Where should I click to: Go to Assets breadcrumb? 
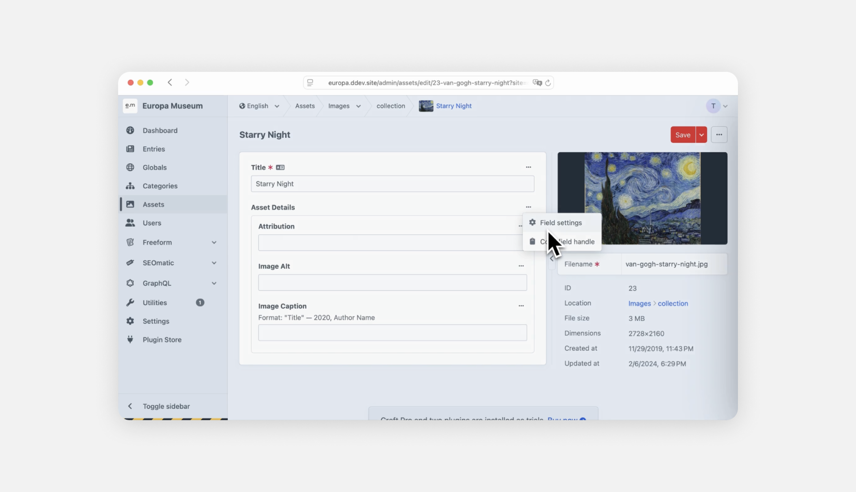pos(305,106)
